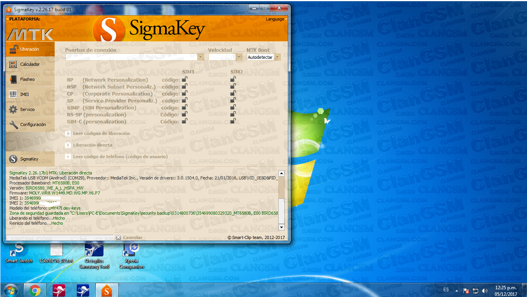Viewport: 527px width, 297px height.
Task: Click NS-SP SIM2 lock icon
Action: tap(233, 114)
